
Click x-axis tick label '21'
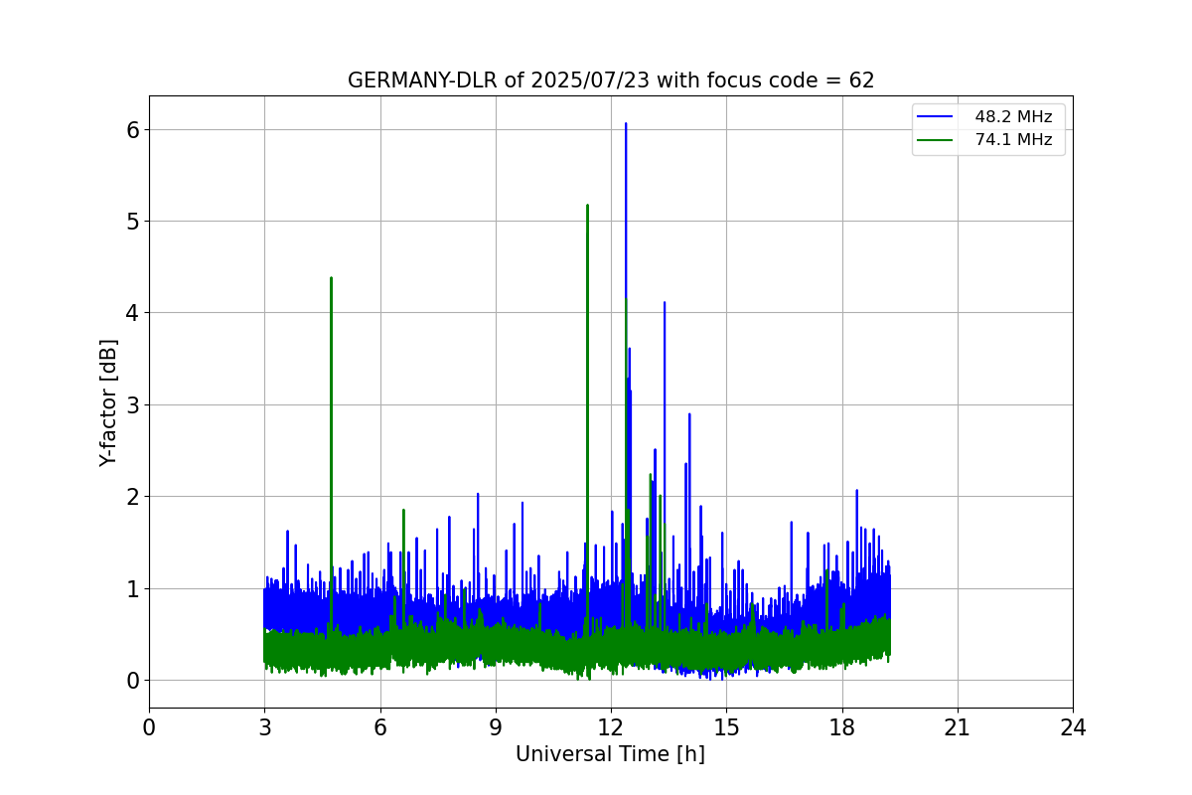pos(958,728)
